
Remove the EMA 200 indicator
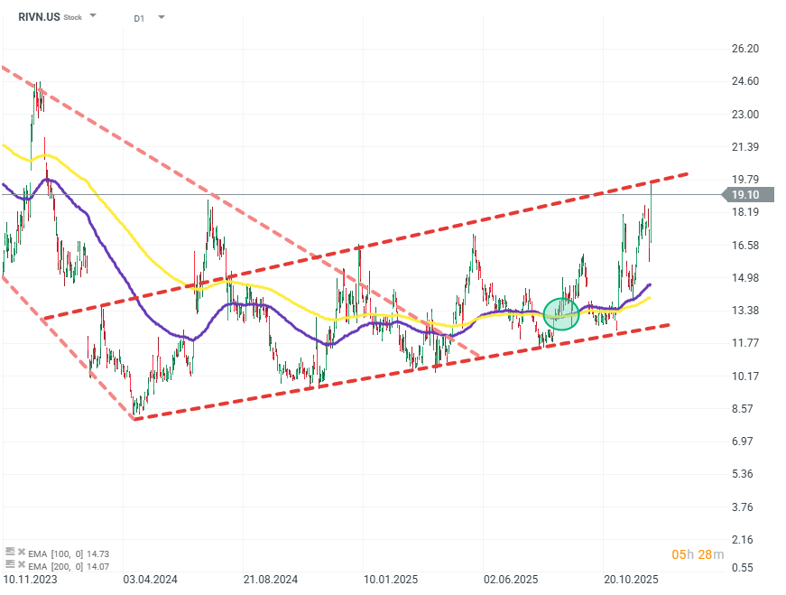point(21,566)
